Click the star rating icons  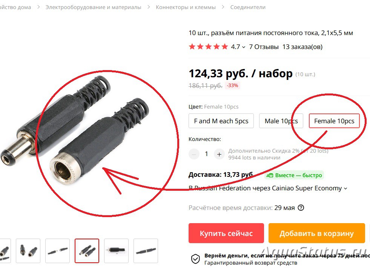[x=208, y=47]
